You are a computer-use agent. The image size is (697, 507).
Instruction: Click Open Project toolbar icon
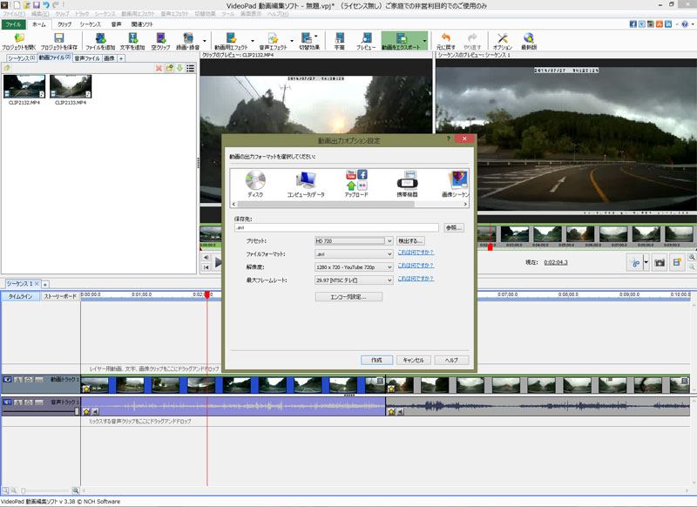point(18,41)
